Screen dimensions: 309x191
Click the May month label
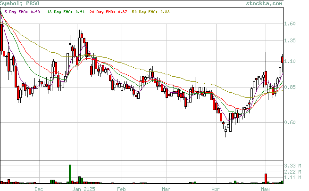pos(265,189)
